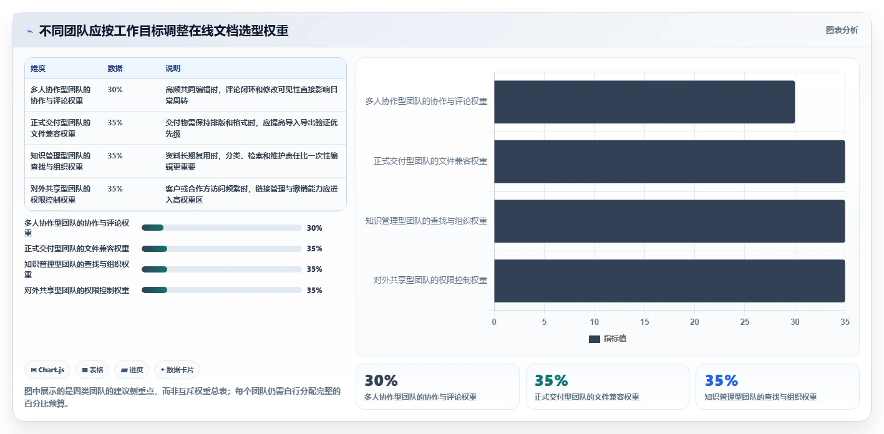Click description starting 高频共同编辑时

pos(252,95)
